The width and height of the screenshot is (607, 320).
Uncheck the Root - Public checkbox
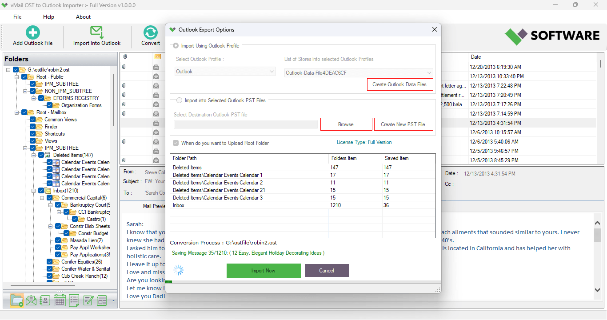(x=24, y=77)
